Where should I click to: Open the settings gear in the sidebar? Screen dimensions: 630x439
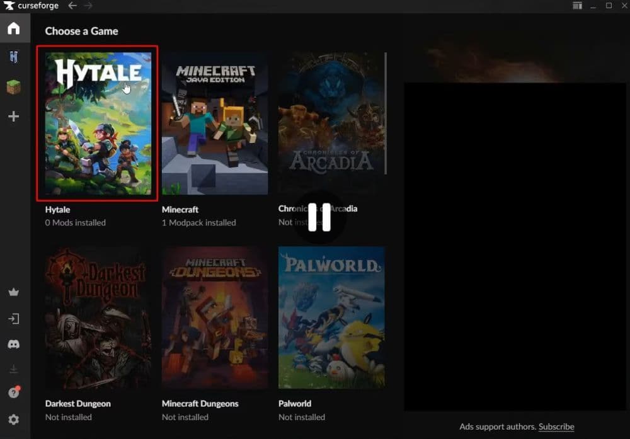pyautogui.click(x=13, y=419)
